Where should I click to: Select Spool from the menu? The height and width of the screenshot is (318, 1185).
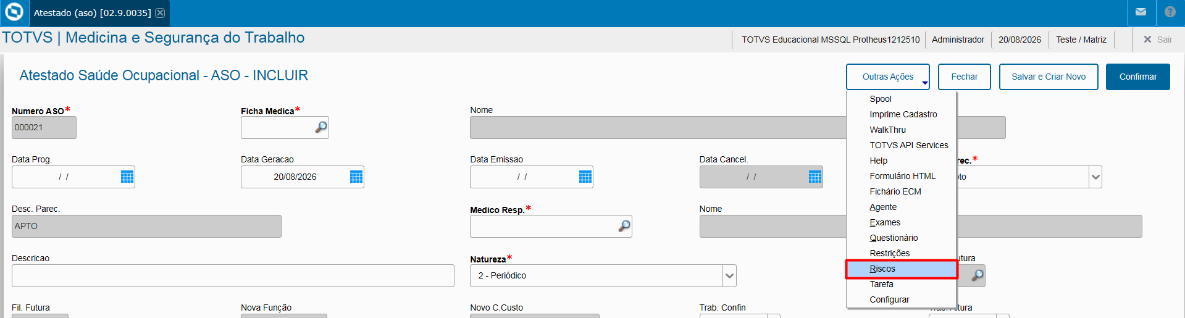tap(902, 99)
